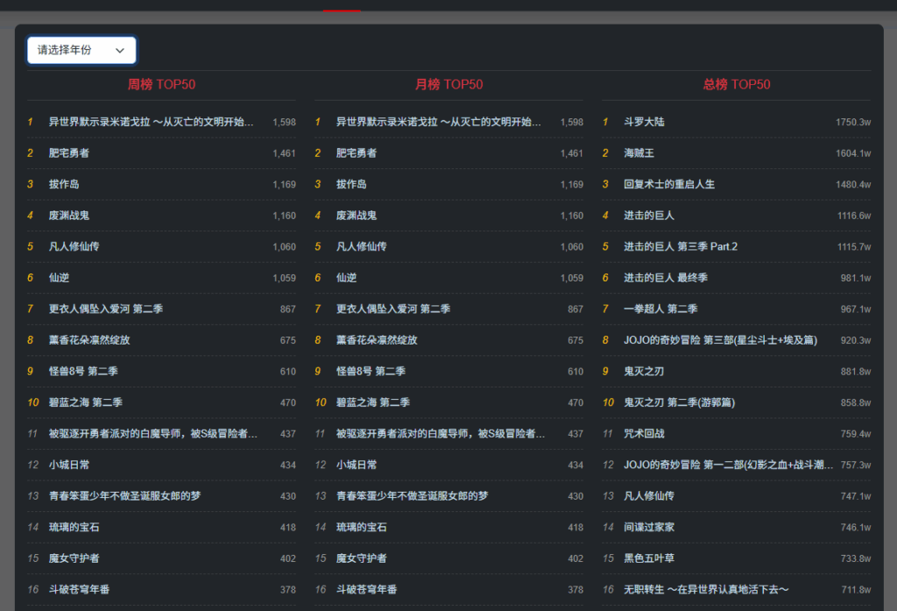897x611 pixels.
Task: Select the 967.1w view count
Action: [x=856, y=309]
